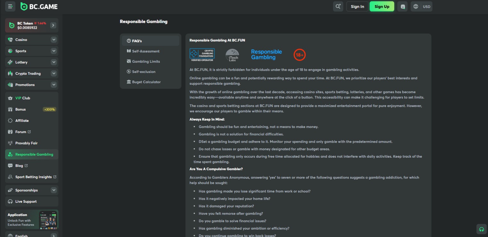Screen dimensions: 488x237
Task: Click the "Responsible Gambling At BC.FUN" heading
Action: pos(217,40)
